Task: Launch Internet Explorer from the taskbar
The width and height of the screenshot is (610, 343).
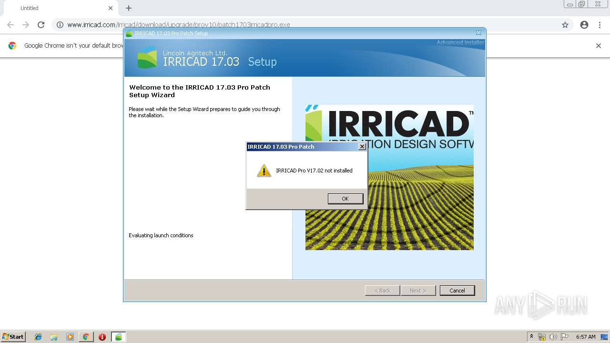Action: 38,337
